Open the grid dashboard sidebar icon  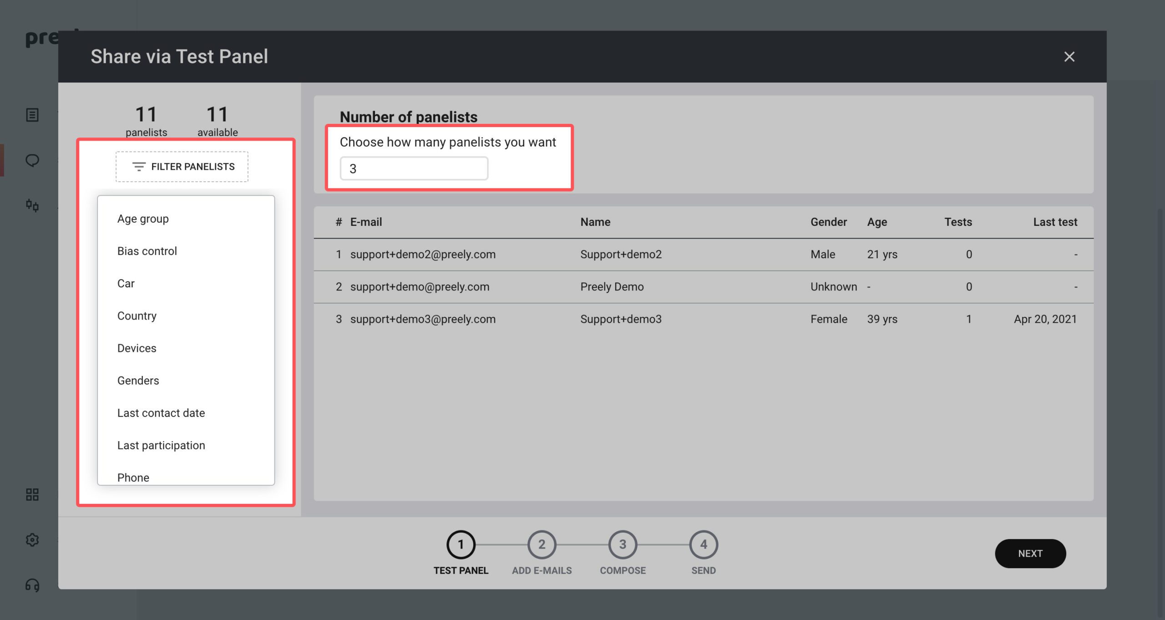point(32,494)
